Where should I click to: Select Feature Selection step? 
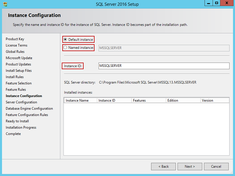(x=19, y=83)
